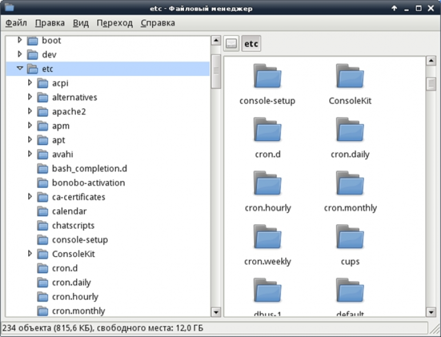The width and height of the screenshot is (441, 337).
Task: Click the etc folder icon in tree
Action: pyautogui.click(x=32, y=69)
